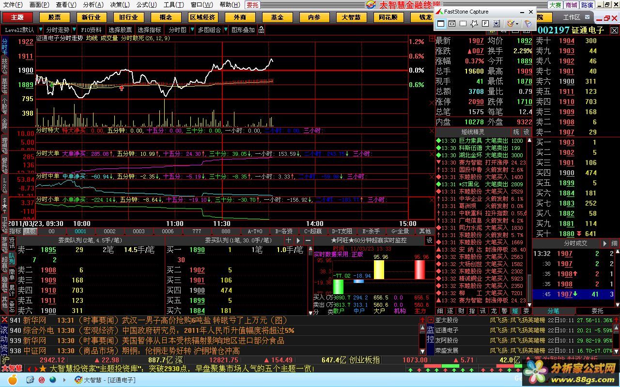Open 分析(A) menu
The height and width of the screenshot is (387, 620).
pos(93,4)
